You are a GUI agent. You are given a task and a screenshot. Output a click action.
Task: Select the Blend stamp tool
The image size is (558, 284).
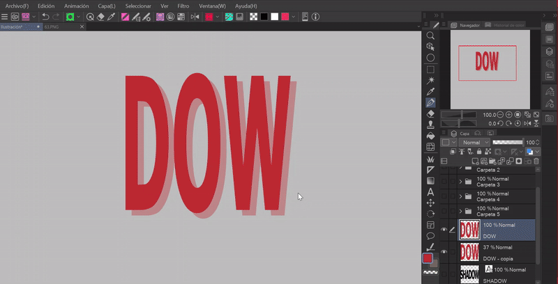430,125
